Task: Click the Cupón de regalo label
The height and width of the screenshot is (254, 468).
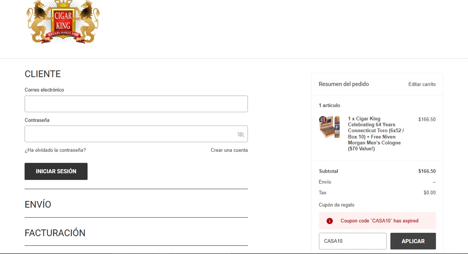Action: point(336,205)
